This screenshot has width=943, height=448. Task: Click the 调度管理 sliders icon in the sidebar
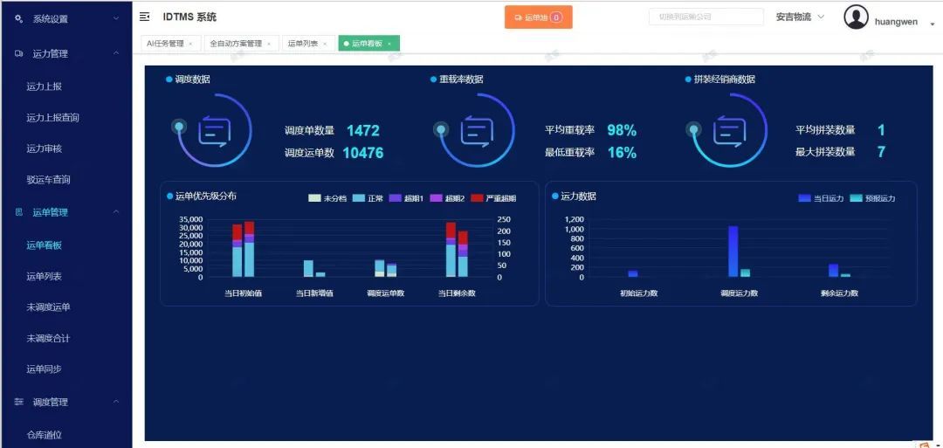tap(18, 402)
